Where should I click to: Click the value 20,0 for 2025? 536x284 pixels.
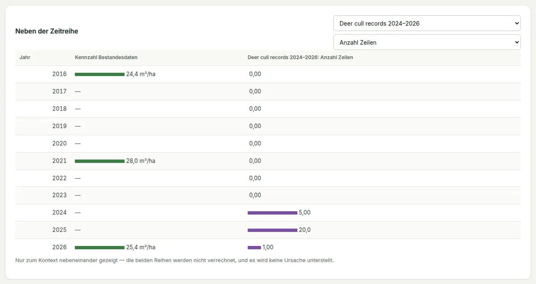[x=305, y=230]
